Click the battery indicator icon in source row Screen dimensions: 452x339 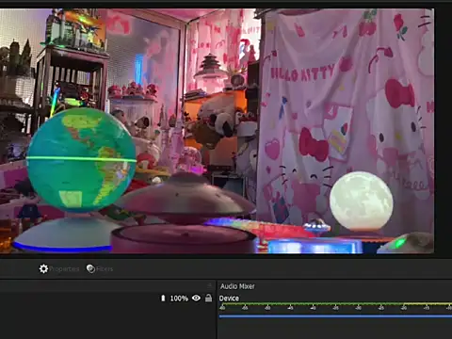tap(163, 298)
